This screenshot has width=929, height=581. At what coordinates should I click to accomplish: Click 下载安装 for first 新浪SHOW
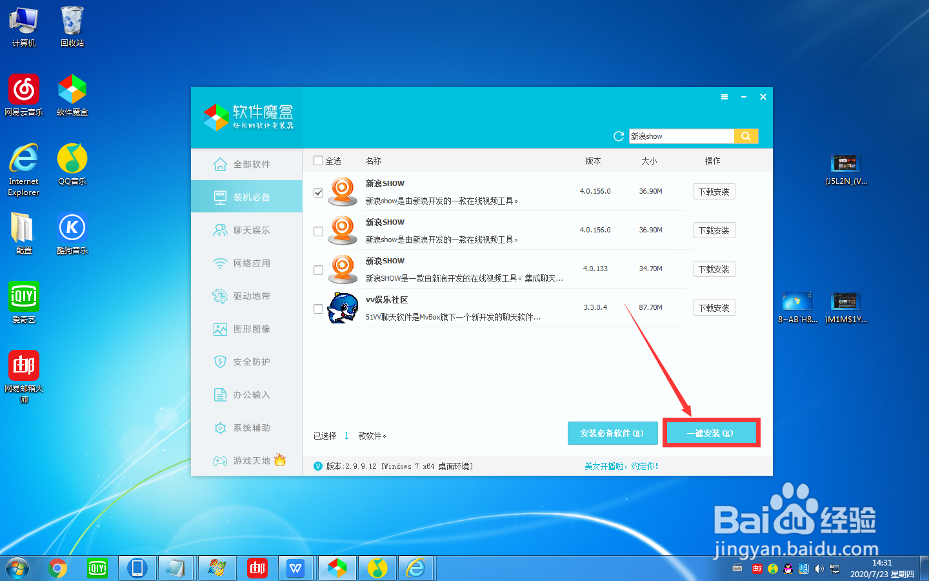[x=714, y=192]
